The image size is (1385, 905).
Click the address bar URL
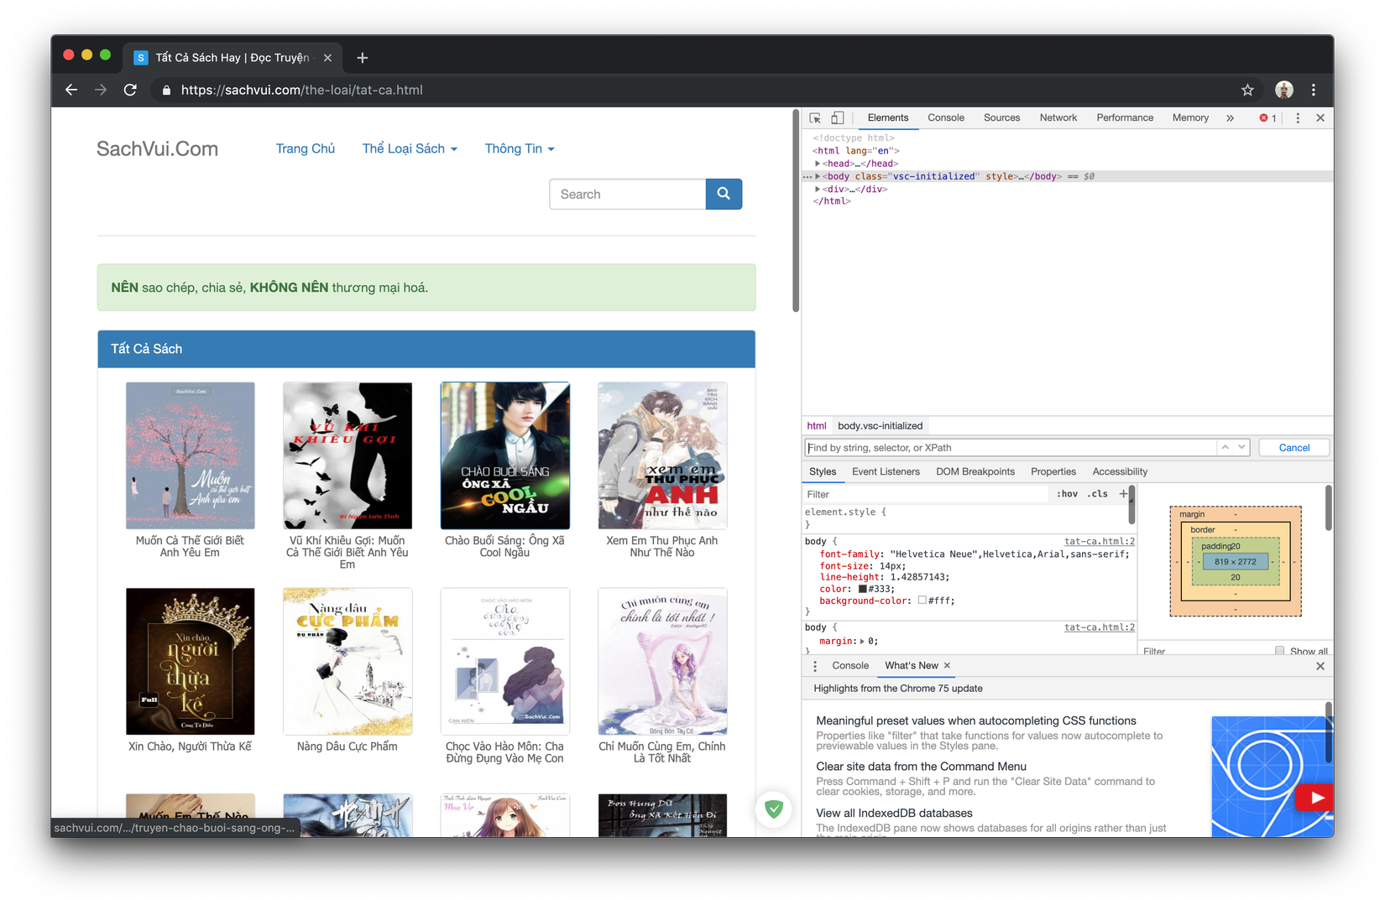click(302, 90)
